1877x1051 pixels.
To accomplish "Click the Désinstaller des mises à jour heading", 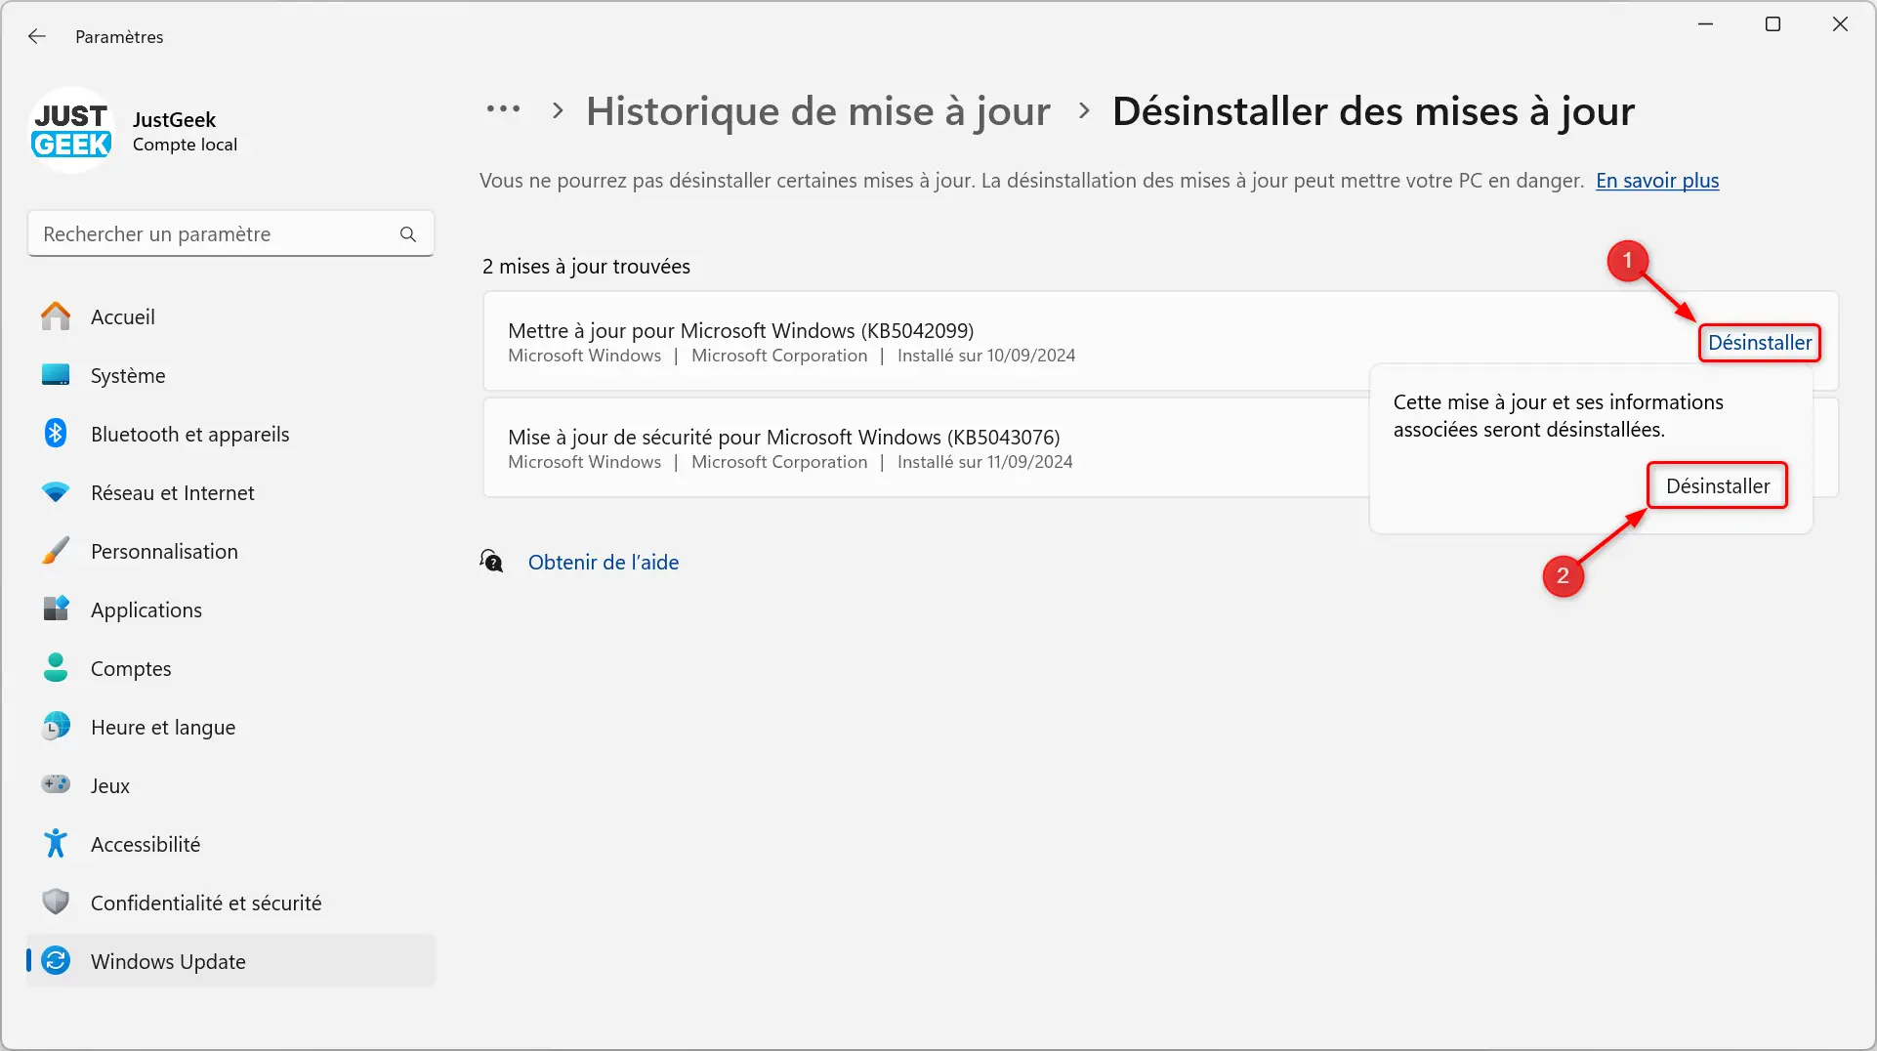I will (1373, 111).
